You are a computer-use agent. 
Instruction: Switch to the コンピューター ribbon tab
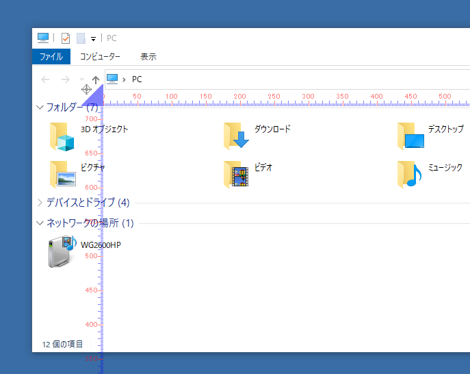click(x=100, y=57)
